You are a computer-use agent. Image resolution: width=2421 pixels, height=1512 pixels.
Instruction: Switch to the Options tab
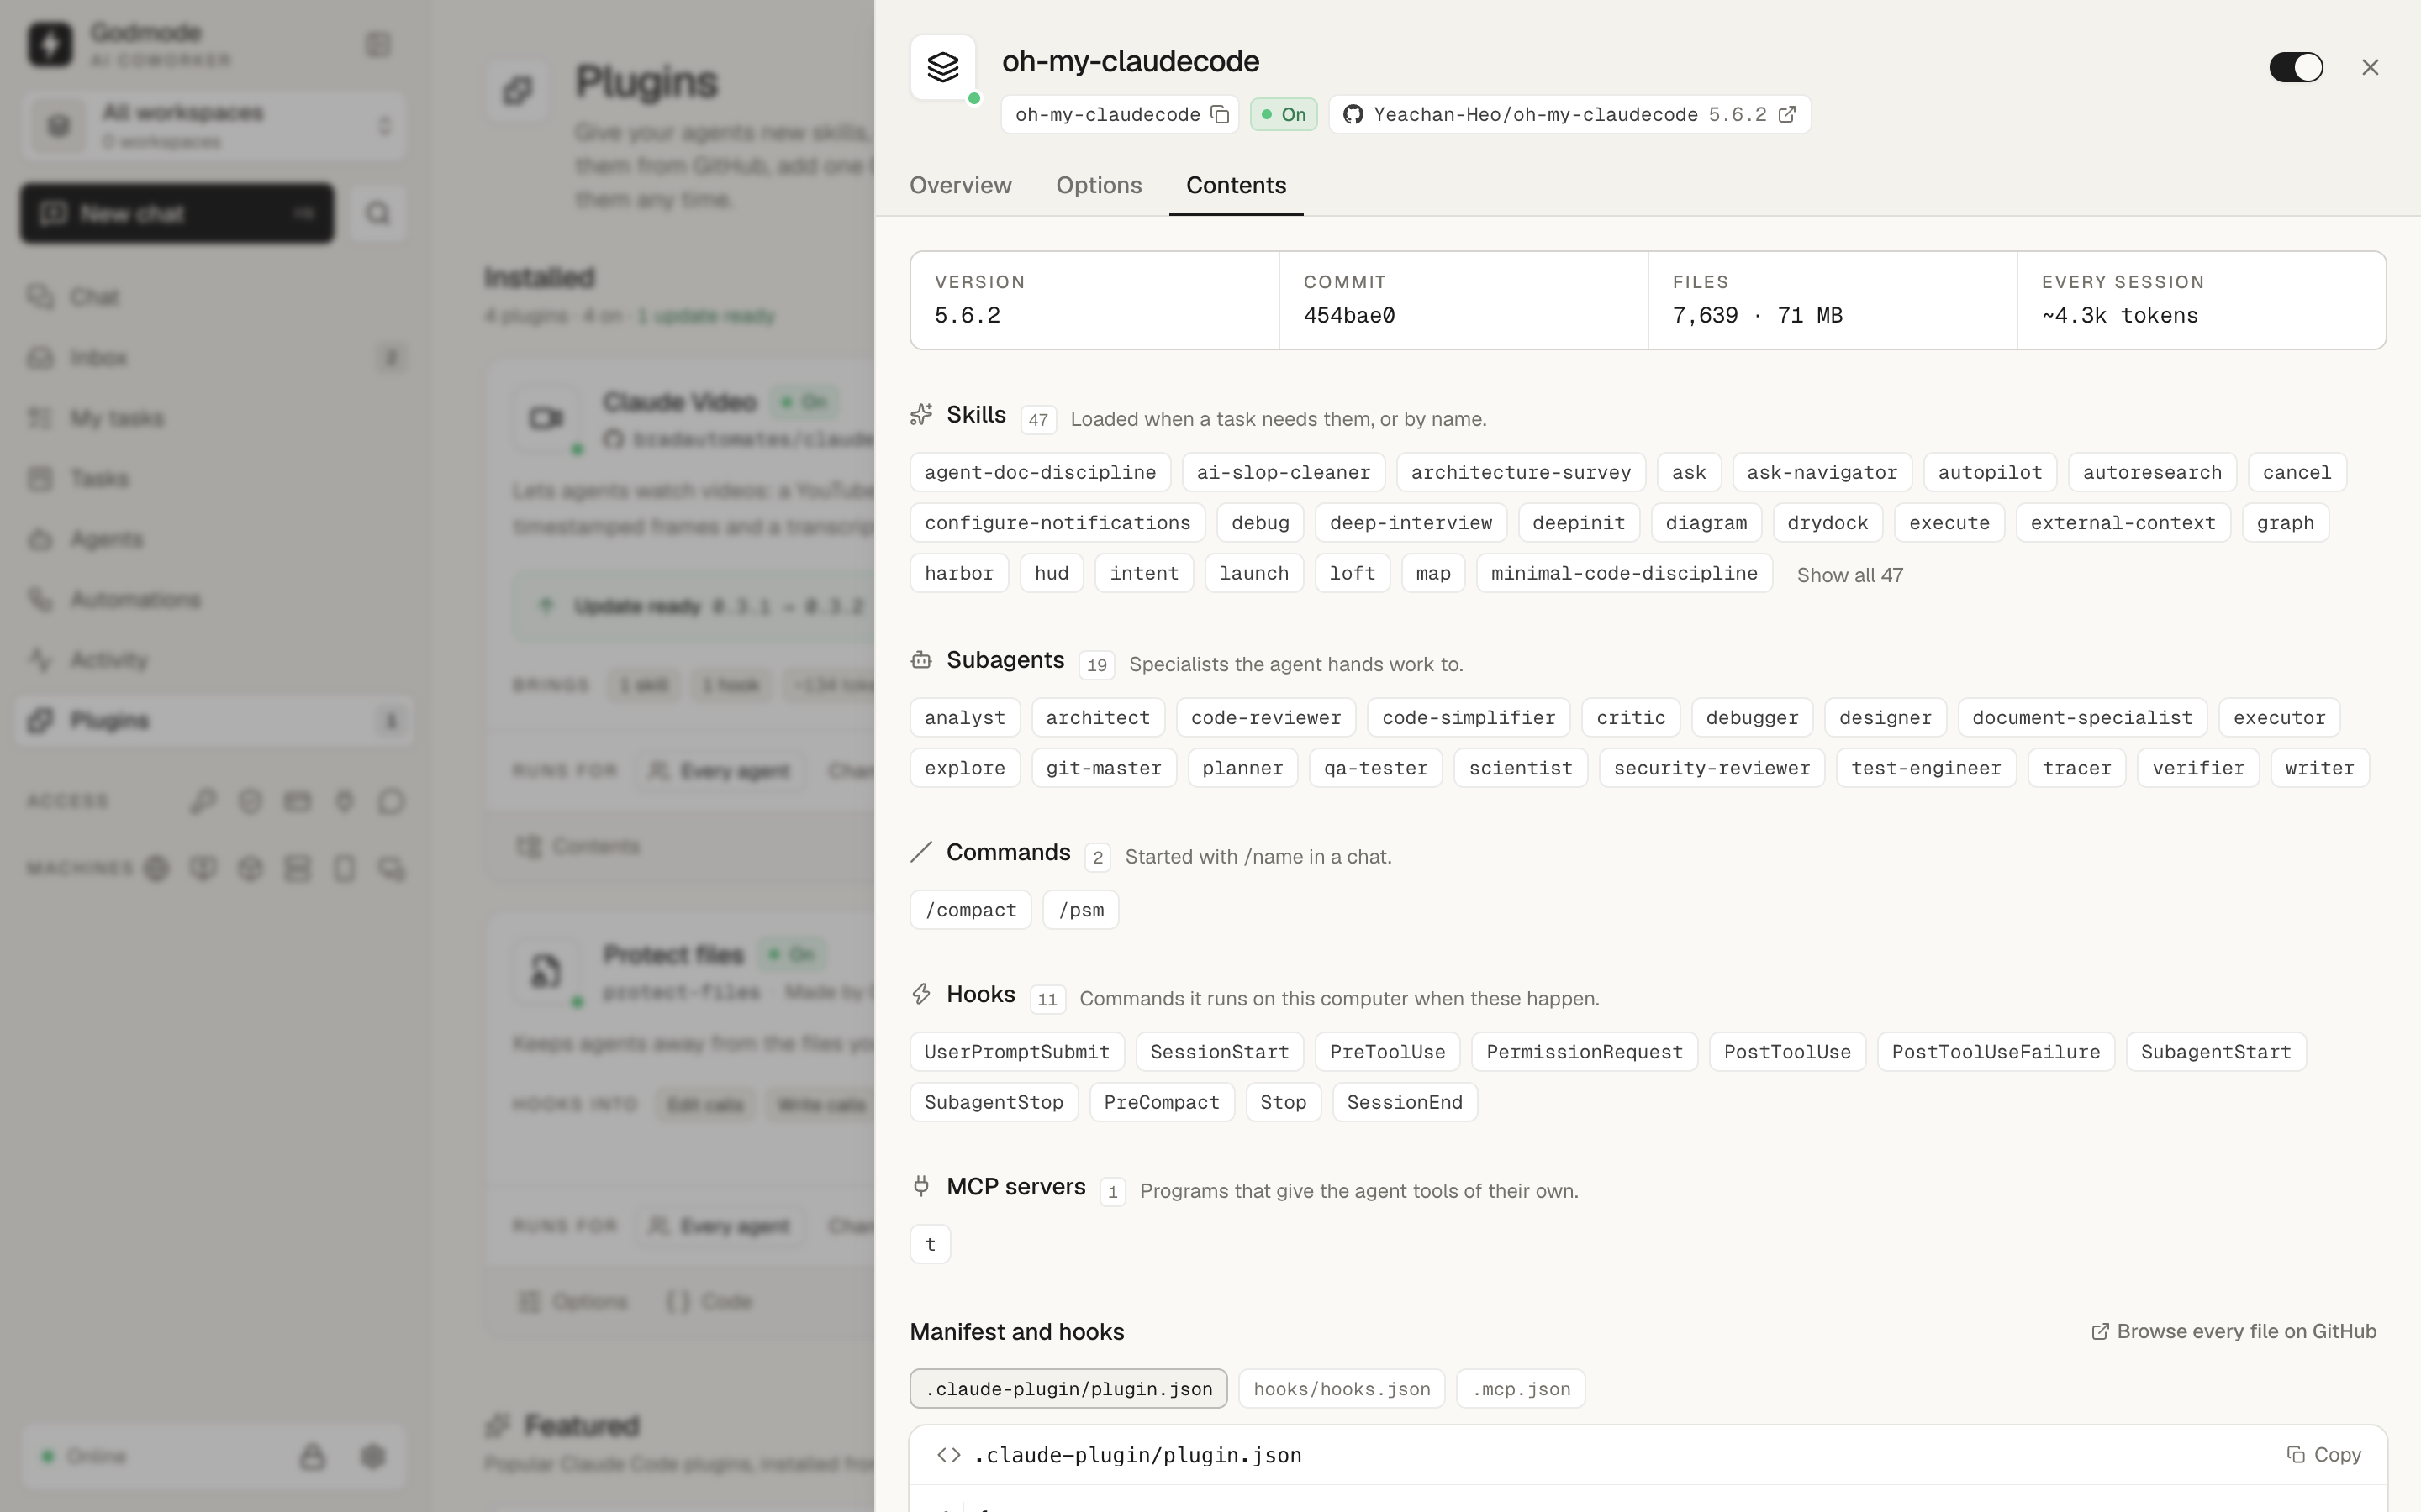(1099, 185)
